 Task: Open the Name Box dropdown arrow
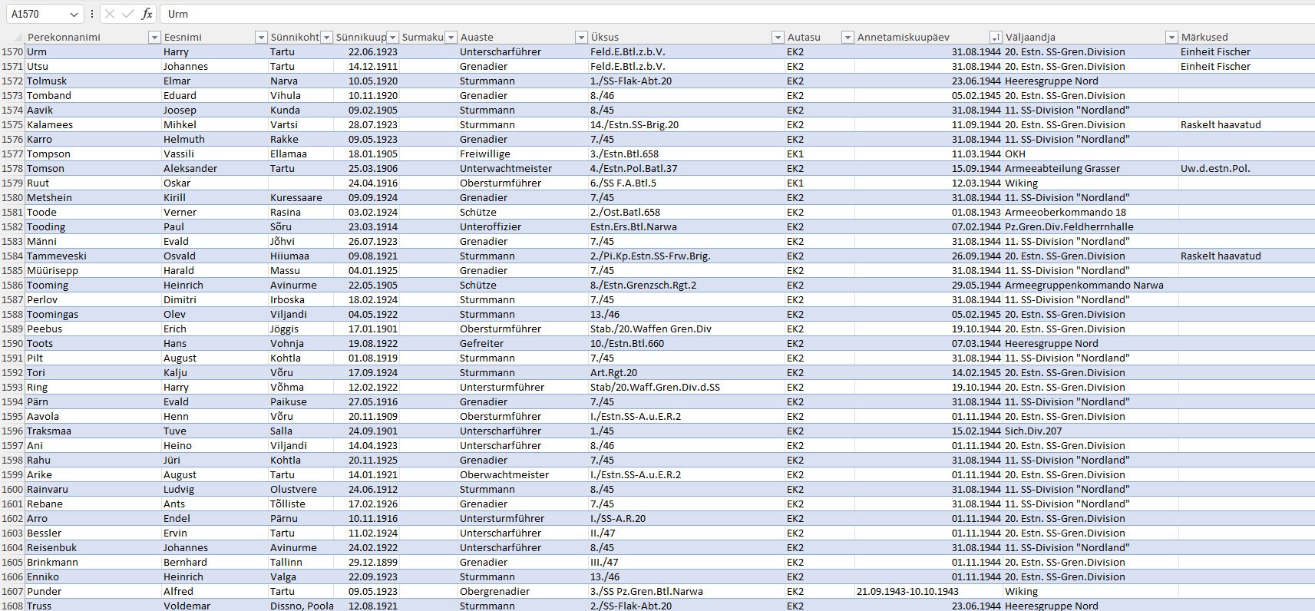click(x=74, y=14)
